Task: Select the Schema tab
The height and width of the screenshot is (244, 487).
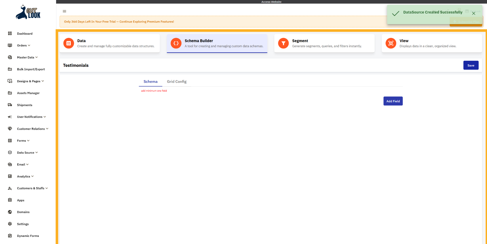Action: pyautogui.click(x=150, y=82)
